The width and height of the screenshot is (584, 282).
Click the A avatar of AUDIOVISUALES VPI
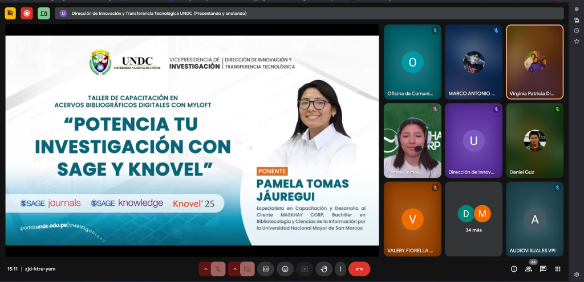click(x=534, y=219)
